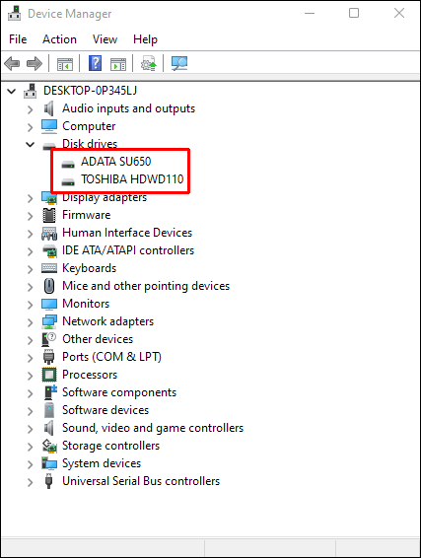
Task: Expand Universal Serial Bus controllers
Action: coord(31,482)
